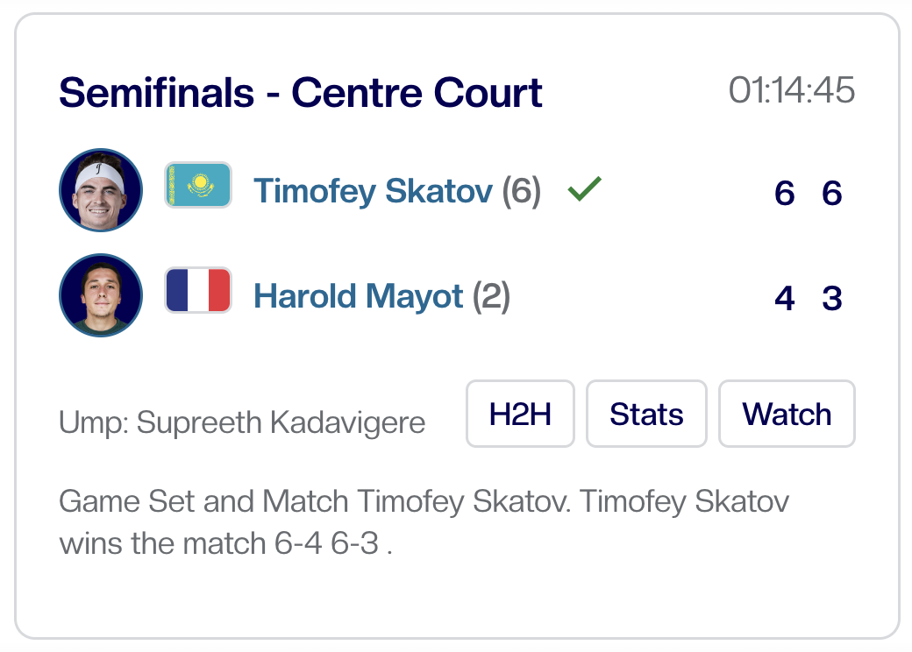This screenshot has width=912, height=652.
Task: Click Mayot's second set score of 3
Action: pos(831,299)
